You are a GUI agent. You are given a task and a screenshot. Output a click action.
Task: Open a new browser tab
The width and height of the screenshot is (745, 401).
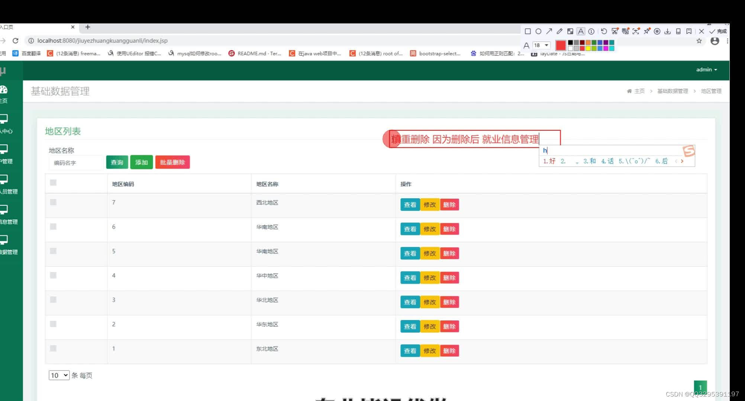coord(88,27)
